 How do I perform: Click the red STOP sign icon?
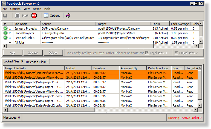(34, 16)
